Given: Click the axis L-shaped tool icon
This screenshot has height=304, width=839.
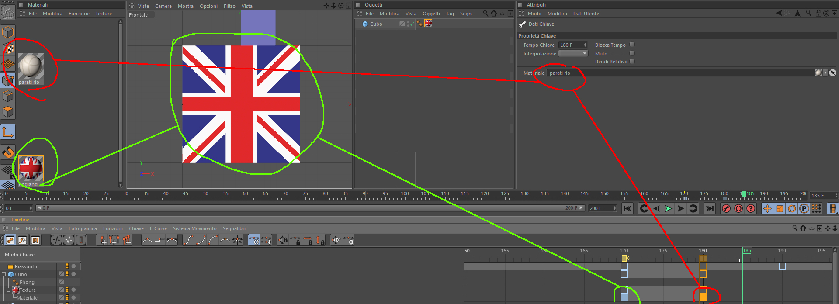Looking at the screenshot, I should coord(8,132).
